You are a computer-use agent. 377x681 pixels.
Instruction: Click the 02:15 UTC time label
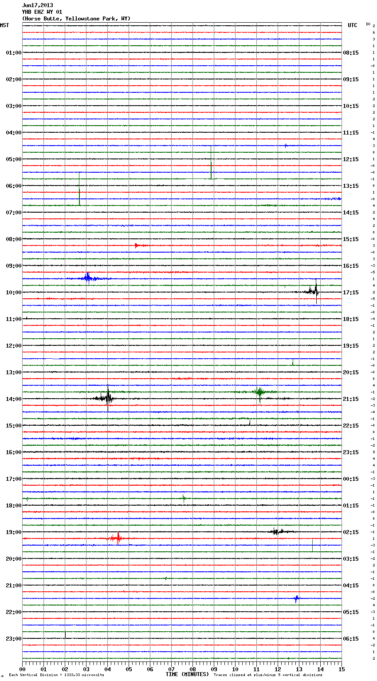[x=351, y=532]
